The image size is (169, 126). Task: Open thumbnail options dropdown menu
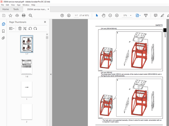pyautogui.click(x=12, y=28)
